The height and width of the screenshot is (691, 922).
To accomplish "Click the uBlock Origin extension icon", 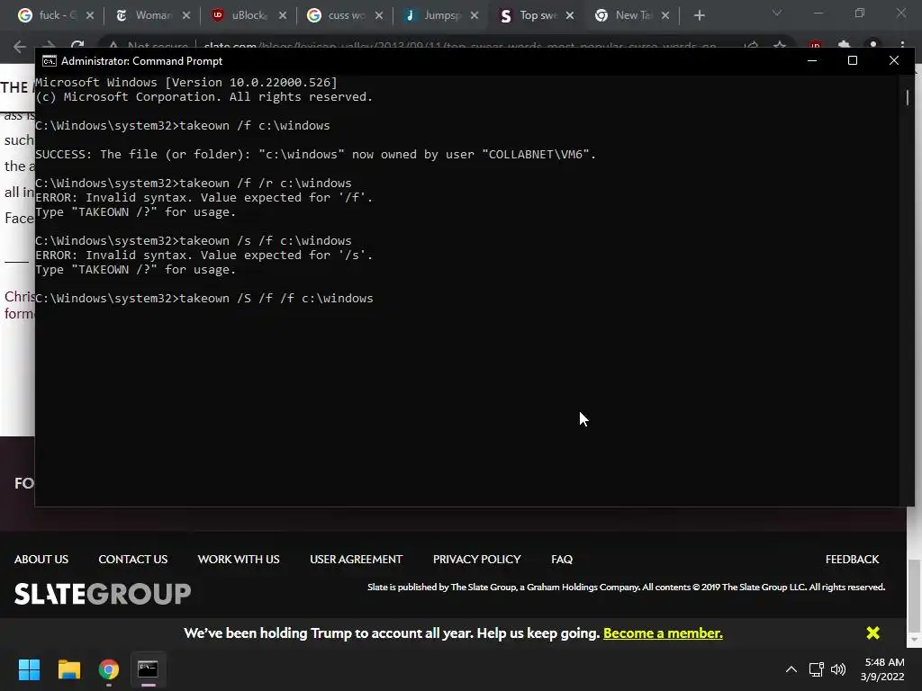I will tap(815, 45).
